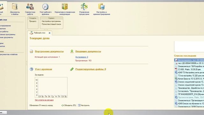Viewport: 204px width, 115px height.
Task: Open Нормативно-справочная информация section
Action: [x=65, y=9]
